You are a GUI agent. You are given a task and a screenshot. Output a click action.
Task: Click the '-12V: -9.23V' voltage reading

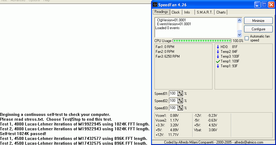coord(206,116)
